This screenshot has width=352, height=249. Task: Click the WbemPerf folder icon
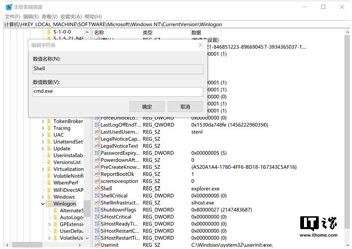click(49, 183)
